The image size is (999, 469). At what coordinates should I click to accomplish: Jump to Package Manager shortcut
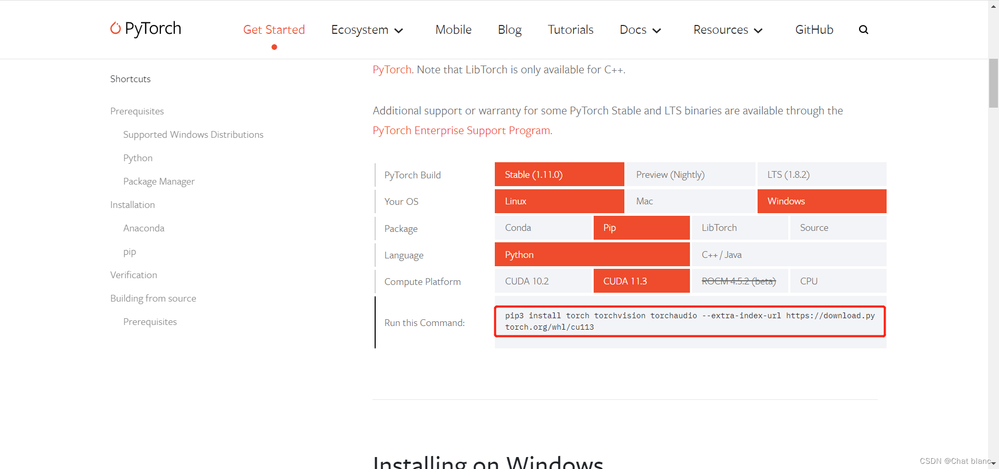coord(159,181)
